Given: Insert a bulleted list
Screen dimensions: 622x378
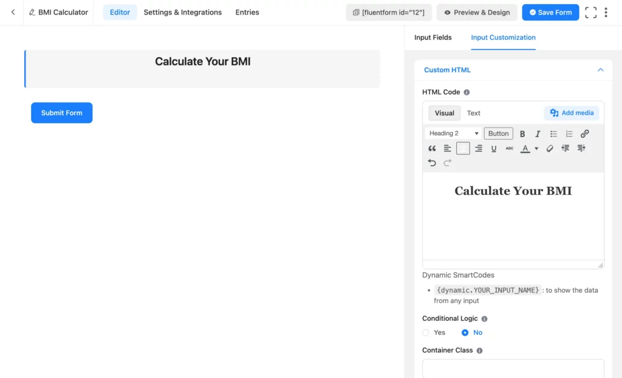Looking at the screenshot, I should pos(553,134).
